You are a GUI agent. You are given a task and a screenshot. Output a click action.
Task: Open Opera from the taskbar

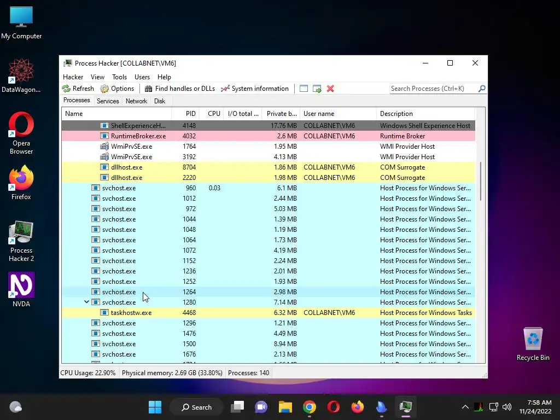[x=333, y=407]
